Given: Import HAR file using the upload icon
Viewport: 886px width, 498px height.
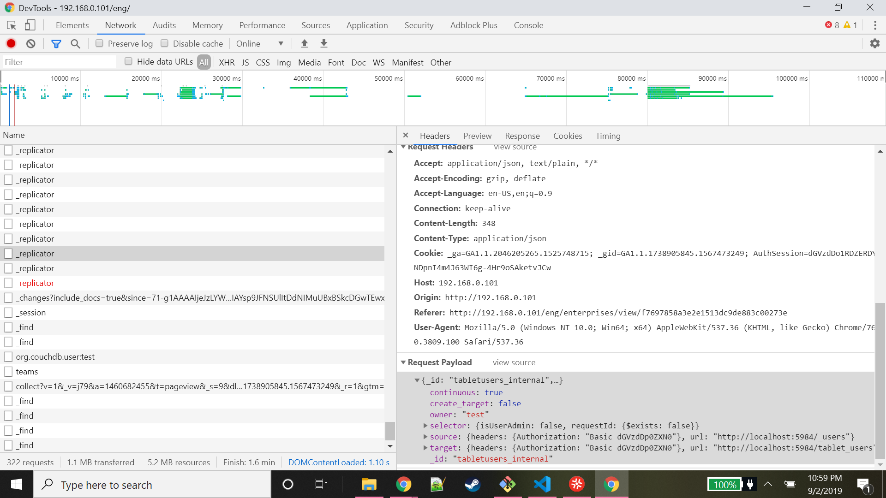Looking at the screenshot, I should coord(305,43).
